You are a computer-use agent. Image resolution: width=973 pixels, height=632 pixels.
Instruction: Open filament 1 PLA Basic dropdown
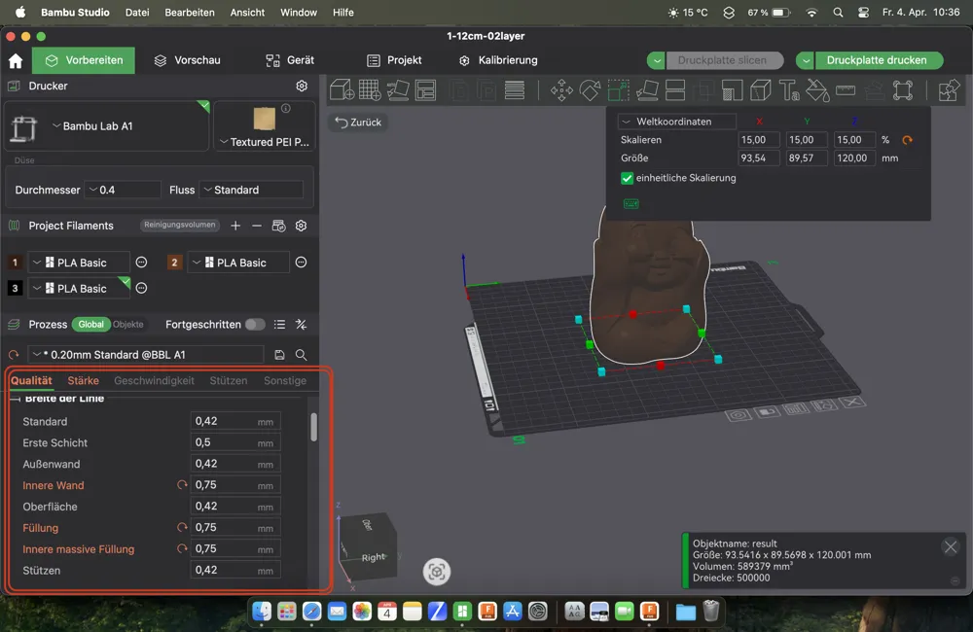[x=79, y=263]
